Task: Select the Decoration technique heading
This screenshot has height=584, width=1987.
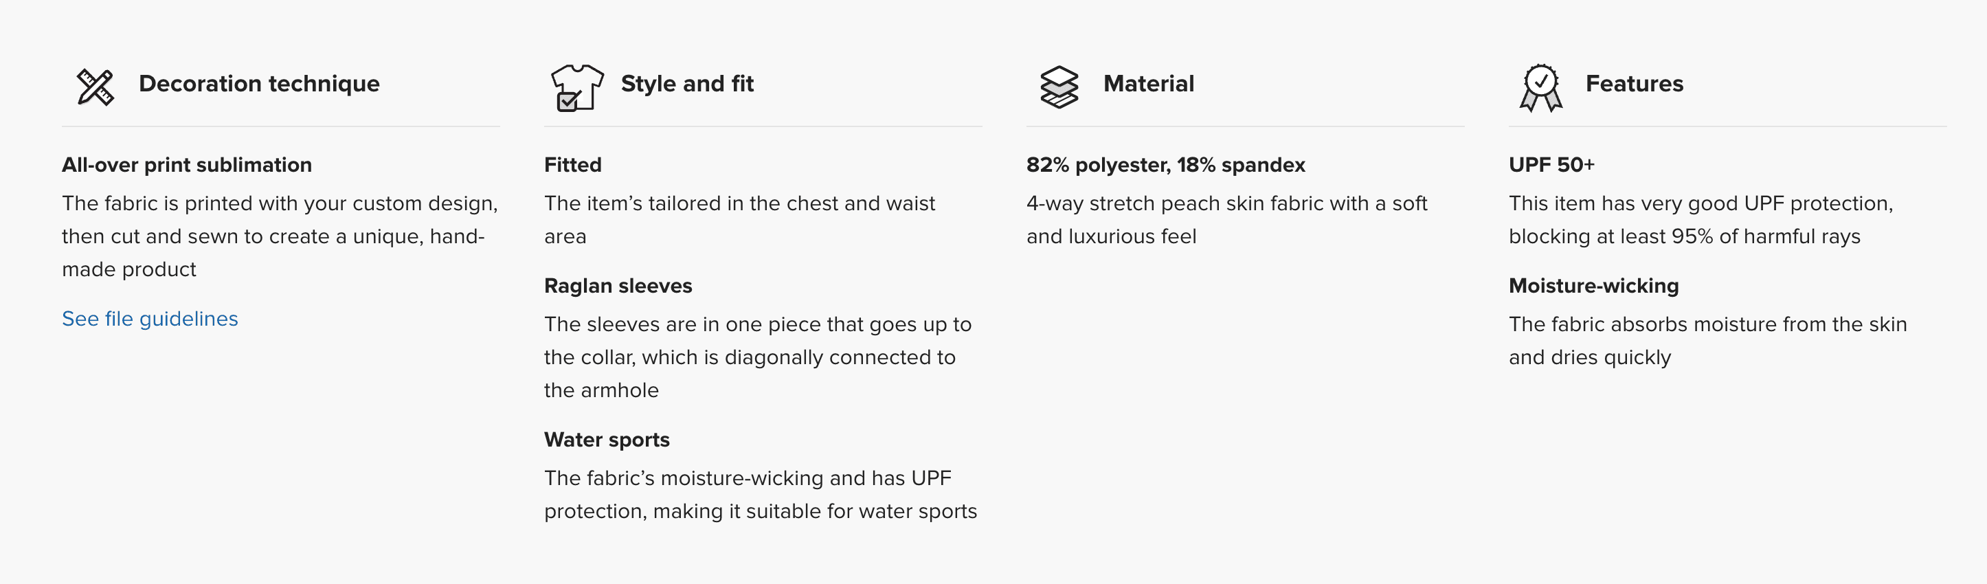Action: tap(259, 83)
